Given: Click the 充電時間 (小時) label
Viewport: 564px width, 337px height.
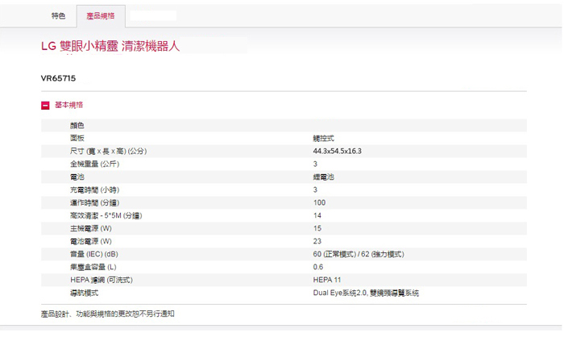Looking at the screenshot, I should click(94, 189).
